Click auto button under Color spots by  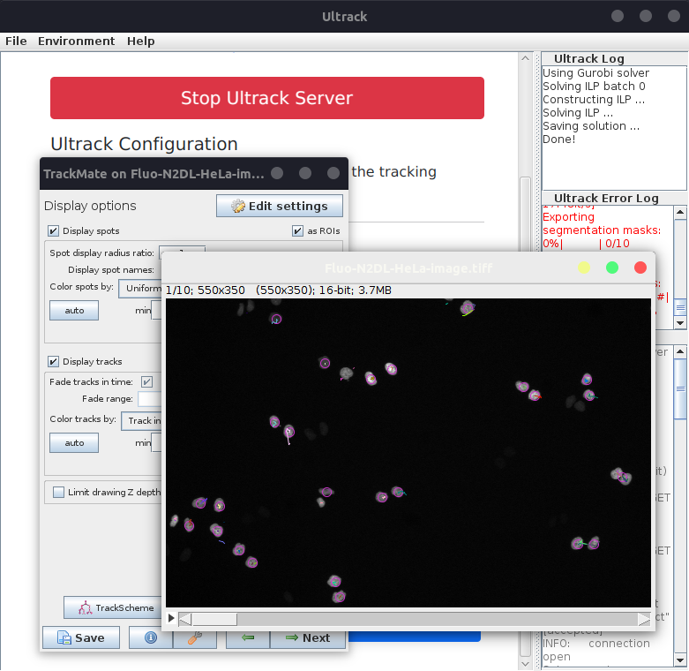[74, 311]
